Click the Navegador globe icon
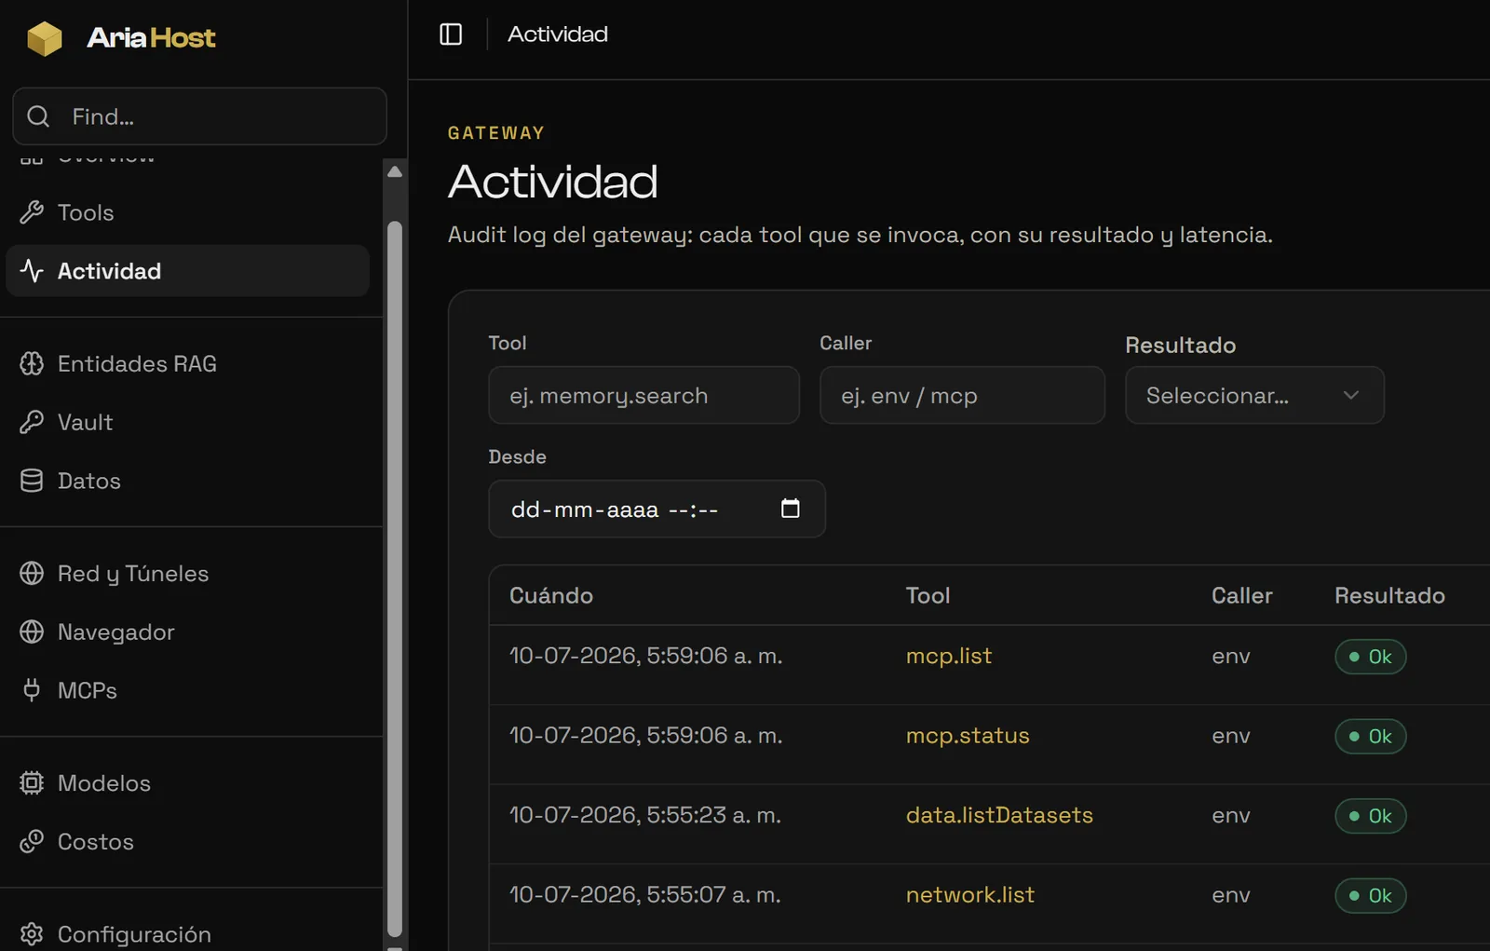The image size is (1490, 951). pyautogui.click(x=32, y=632)
